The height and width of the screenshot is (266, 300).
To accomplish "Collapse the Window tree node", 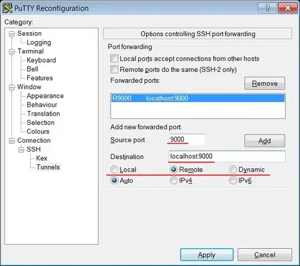I will point(12,87).
